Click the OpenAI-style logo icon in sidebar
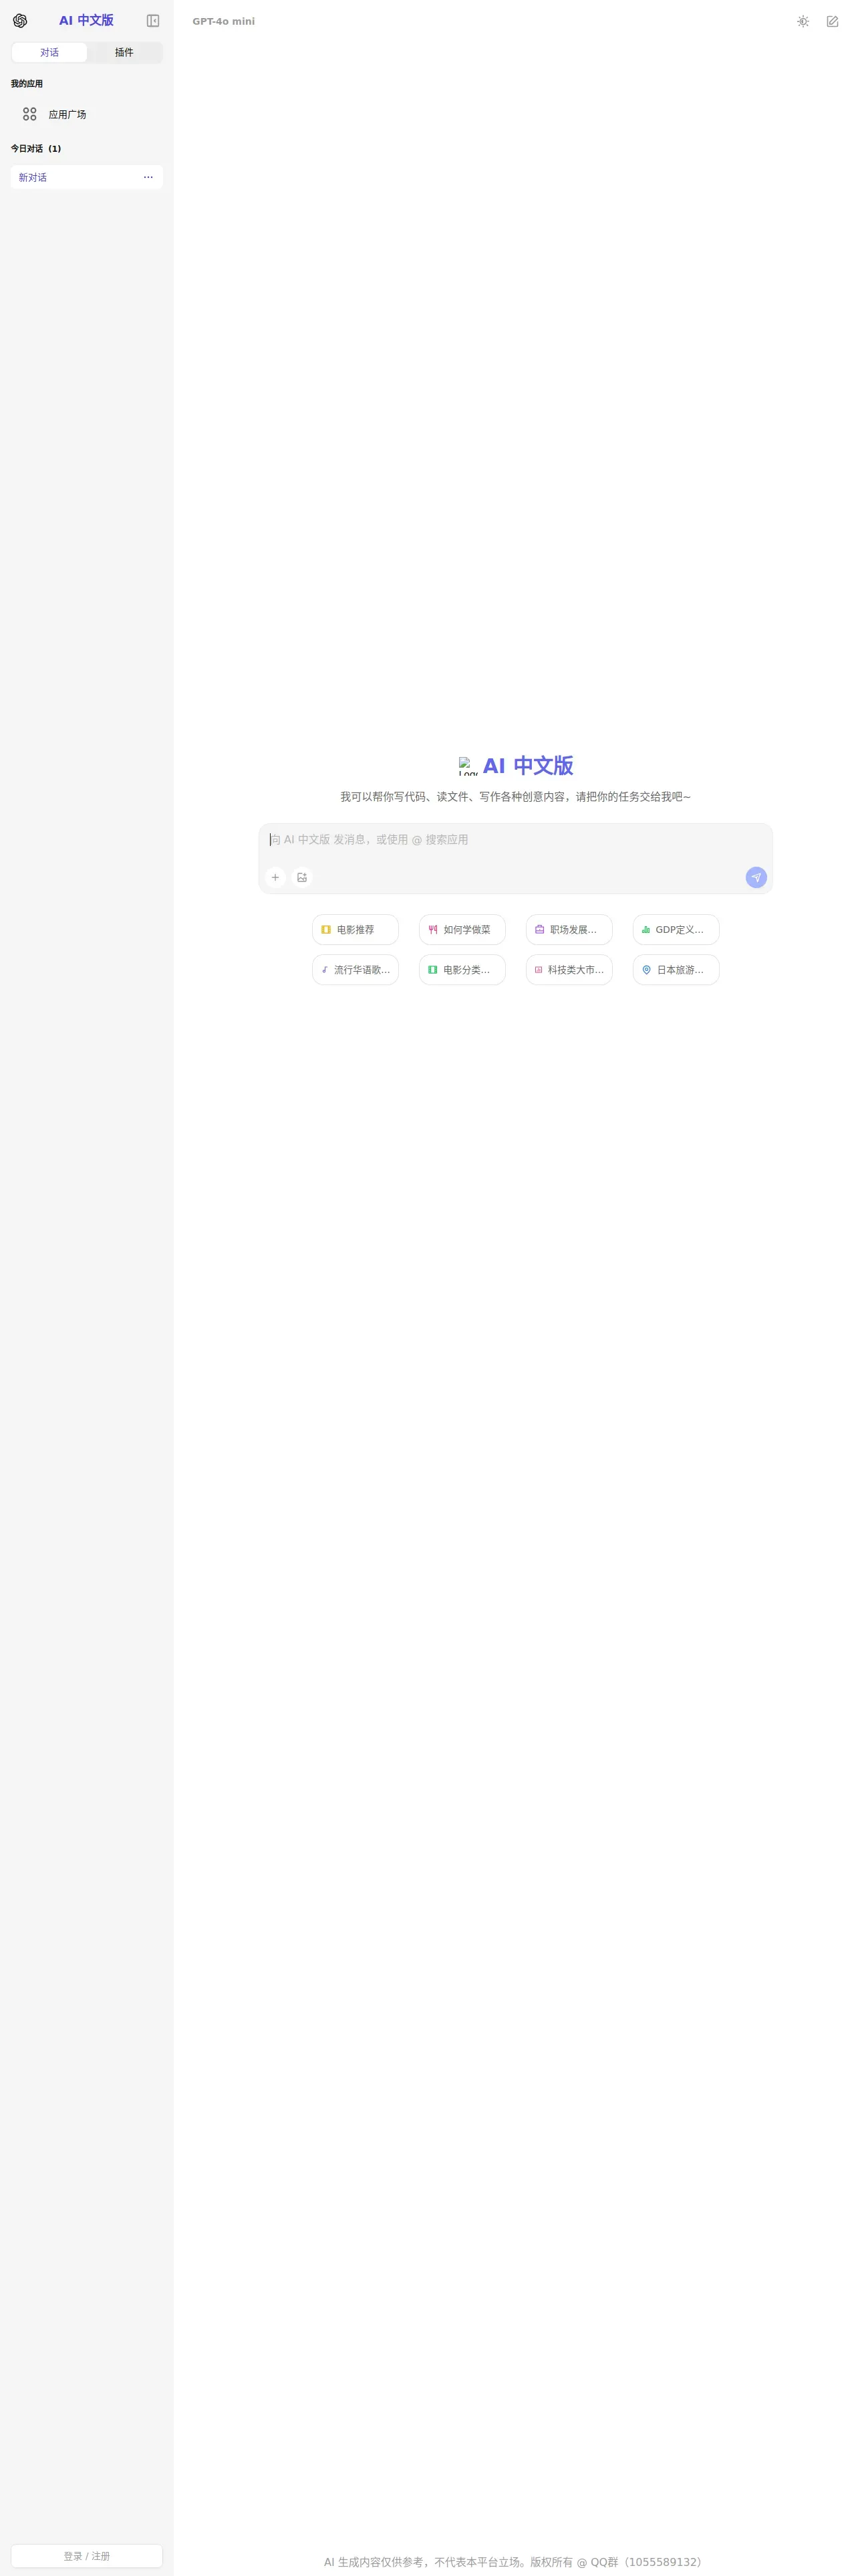Viewport: 858px width, 2576px height. pyautogui.click(x=20, y=21)
